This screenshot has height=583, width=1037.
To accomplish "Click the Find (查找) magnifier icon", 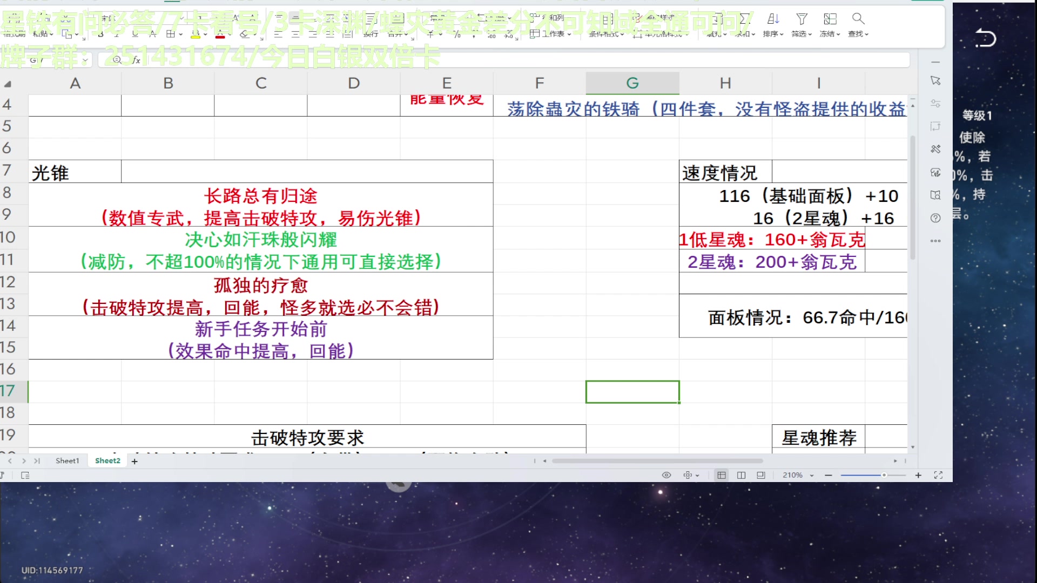I will pyautogui.click(x=858, y=19).
